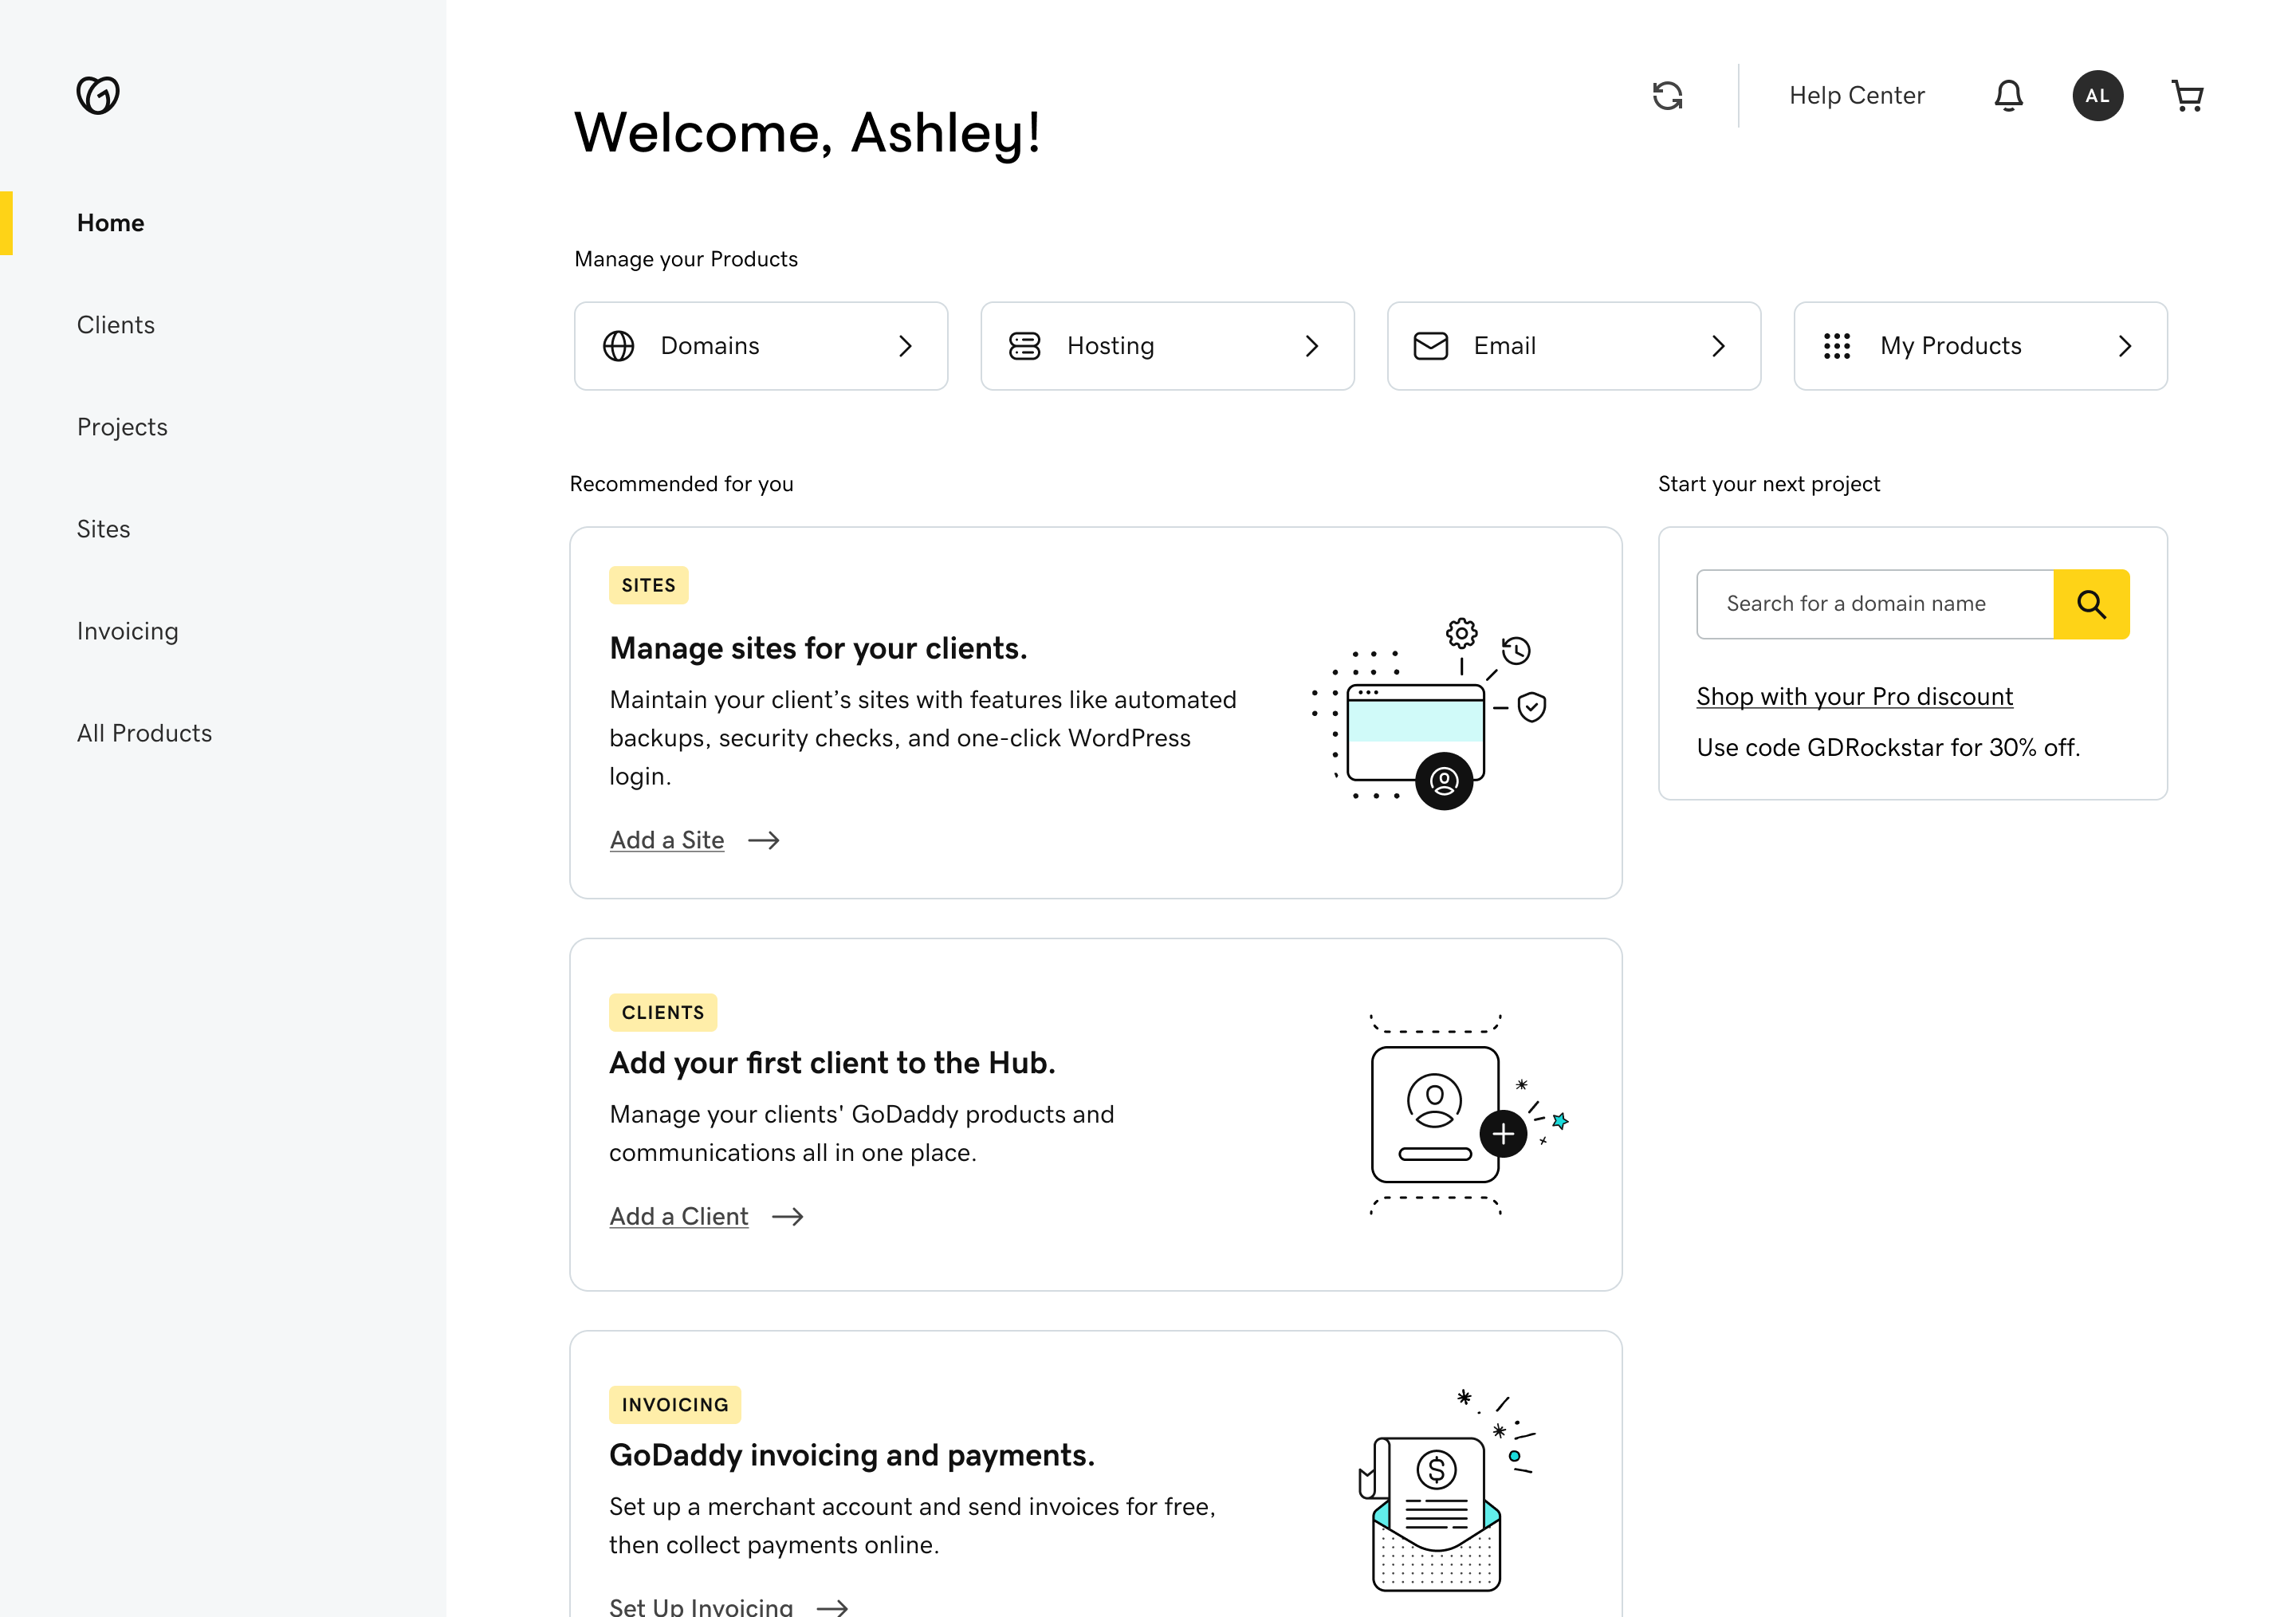Screen dimensions: 2296x1617
Task: Click the 'Recommended for you' label
Action: point(681,484)
